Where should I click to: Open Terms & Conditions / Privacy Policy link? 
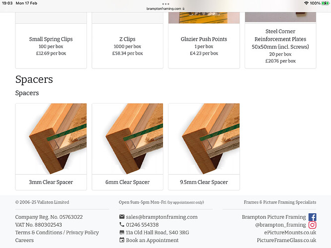57,233
